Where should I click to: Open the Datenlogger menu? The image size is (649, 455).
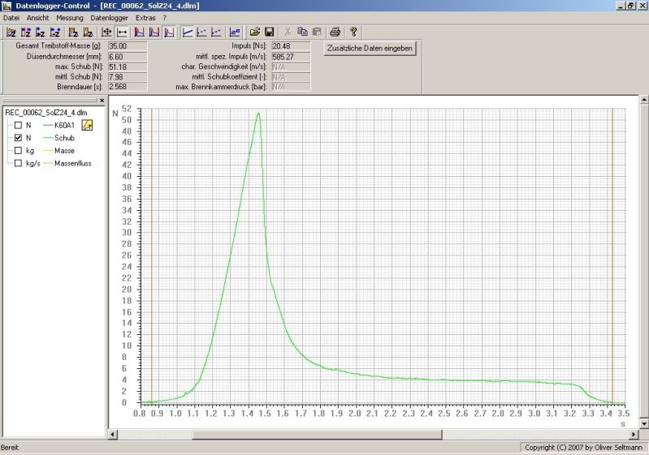point(109,17)
